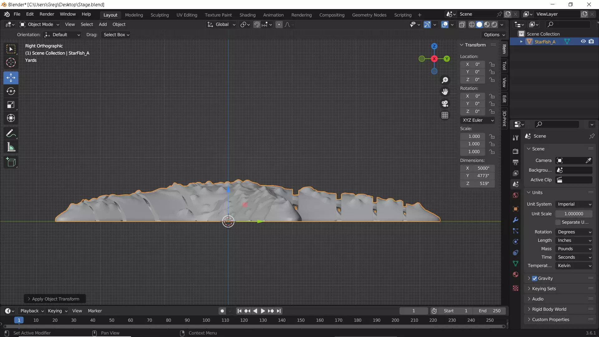Image resolution: width=599 pixels, height=337 pixels.
Task: Expand Apply Object Transform panel
Action: pyautogui.click(x=55, y=299)
